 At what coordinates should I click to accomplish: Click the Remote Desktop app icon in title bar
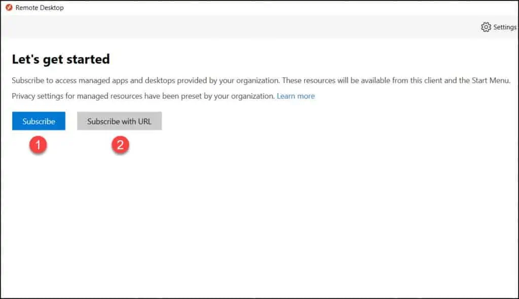(x=9, y=7)
